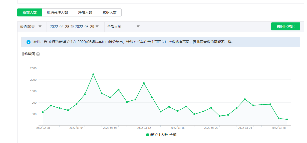Viewport: 307px width, 143px height.
Task: Click the data point at 2022-03-12
Action: 144,83
